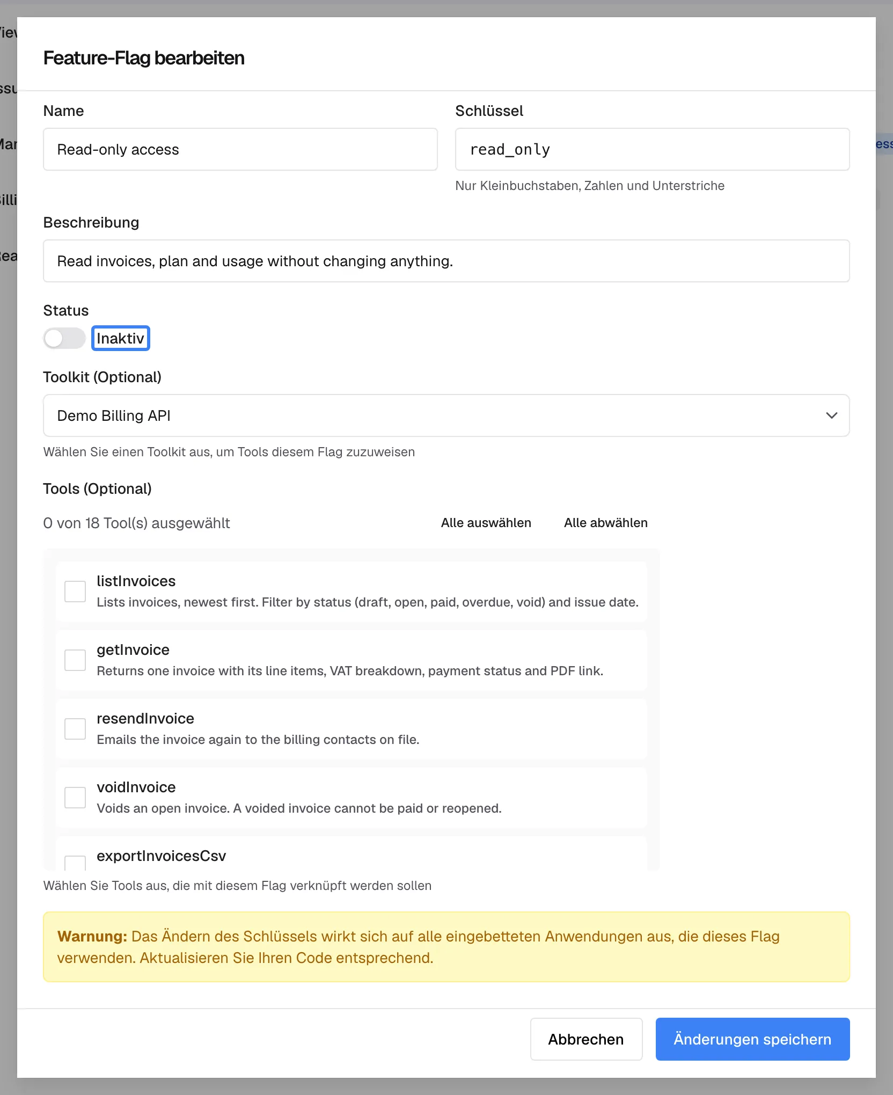Open the Toolkit dropdown showing Demo Billing API
The width and height of the screenshot is (893, 1095).
[x=446, y=415]
